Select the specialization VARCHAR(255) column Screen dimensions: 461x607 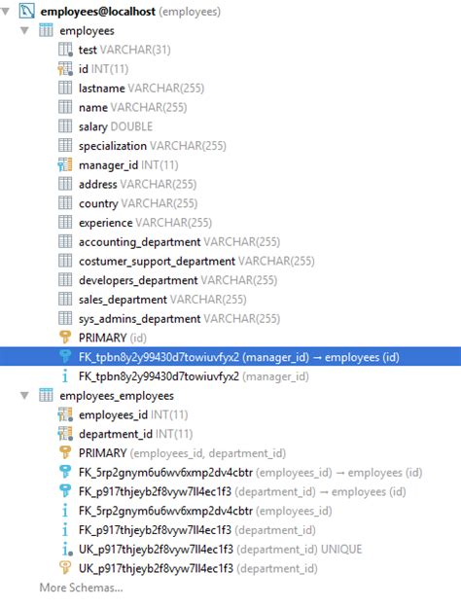[153, 146]
